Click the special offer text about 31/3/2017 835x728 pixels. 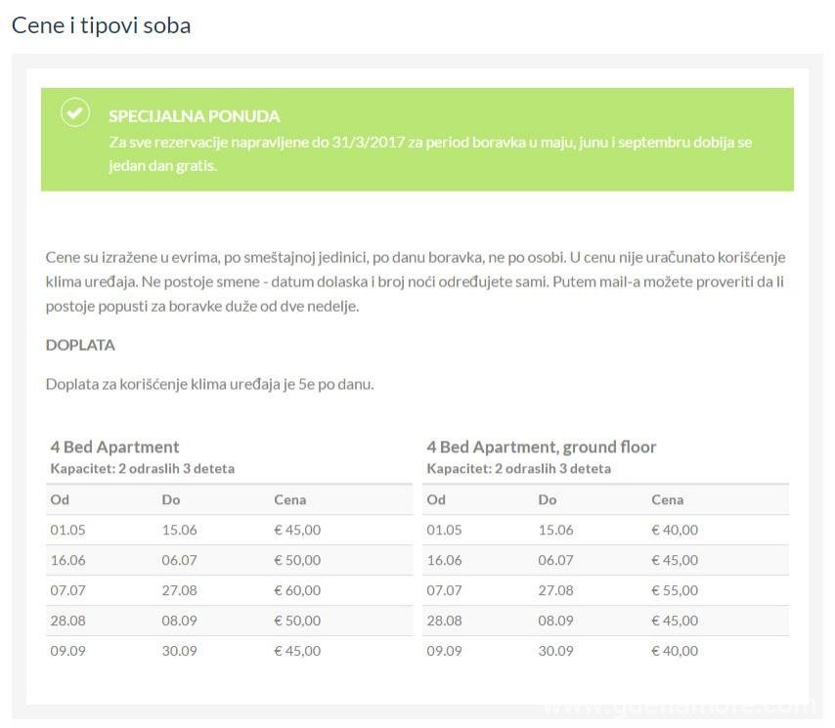pos(430,153)
